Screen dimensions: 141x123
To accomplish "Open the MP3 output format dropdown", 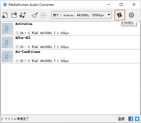I will [81, 15].
